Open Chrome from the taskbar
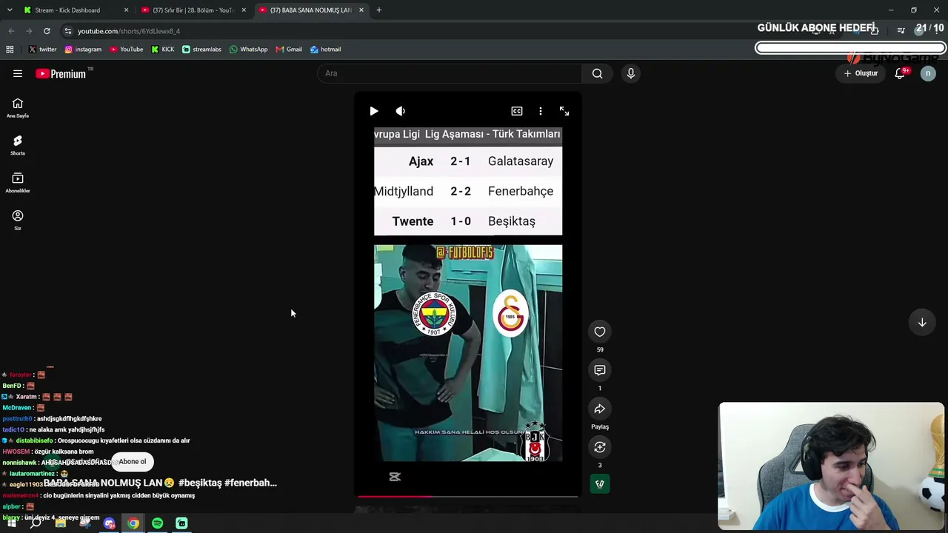Viewport: 948px width, 533px height. coord(133,523)
